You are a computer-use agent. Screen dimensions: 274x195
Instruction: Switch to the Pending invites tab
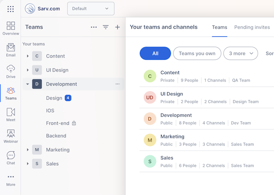tap(252, 27)
